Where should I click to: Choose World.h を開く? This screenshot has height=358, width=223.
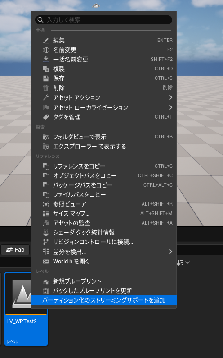(x=103, y=262)
